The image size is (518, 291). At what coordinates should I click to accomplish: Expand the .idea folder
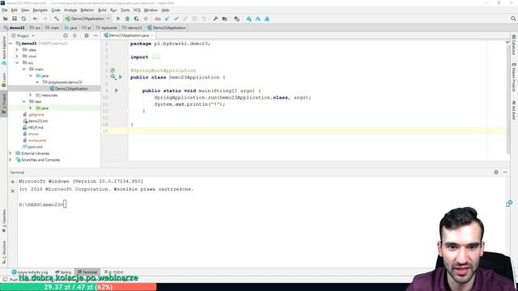(17, 50)
